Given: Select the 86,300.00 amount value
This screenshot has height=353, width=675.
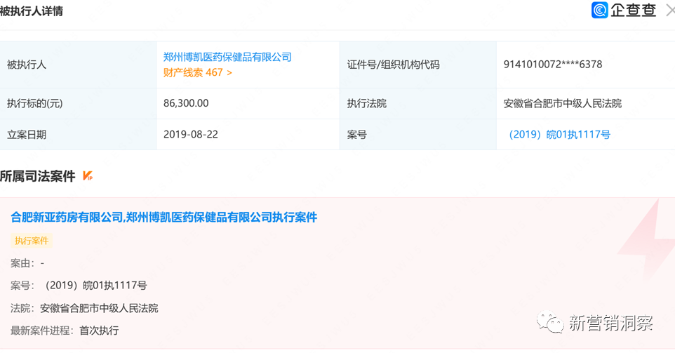Looking at the screenshot, I should pos(186,103).
